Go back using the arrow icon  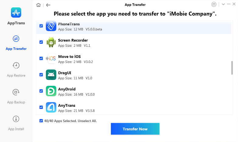coord(48,5)
